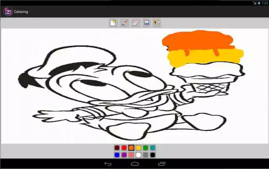
Task: Choose the purple color swatch
Action: point(124,155)
